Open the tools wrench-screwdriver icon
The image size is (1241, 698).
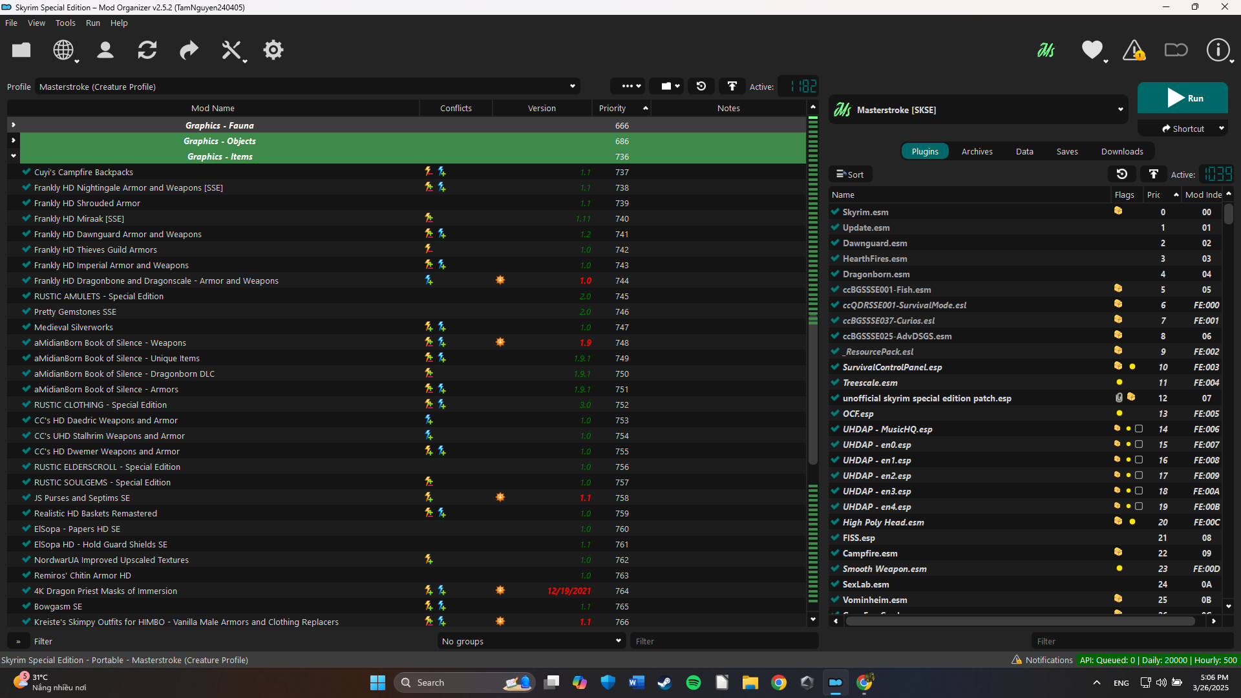tap(231, 50)
